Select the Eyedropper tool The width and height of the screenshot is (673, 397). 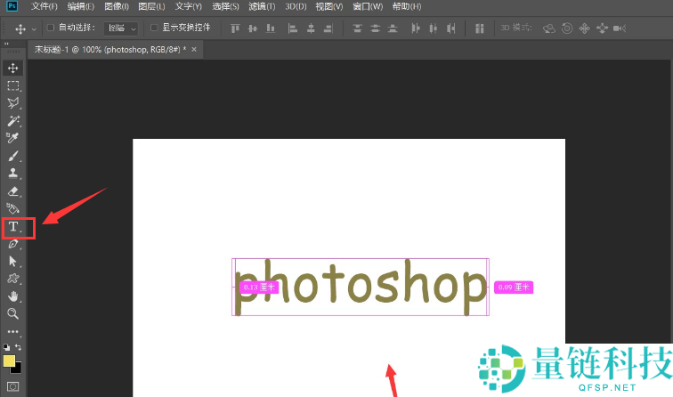(13, 138)
